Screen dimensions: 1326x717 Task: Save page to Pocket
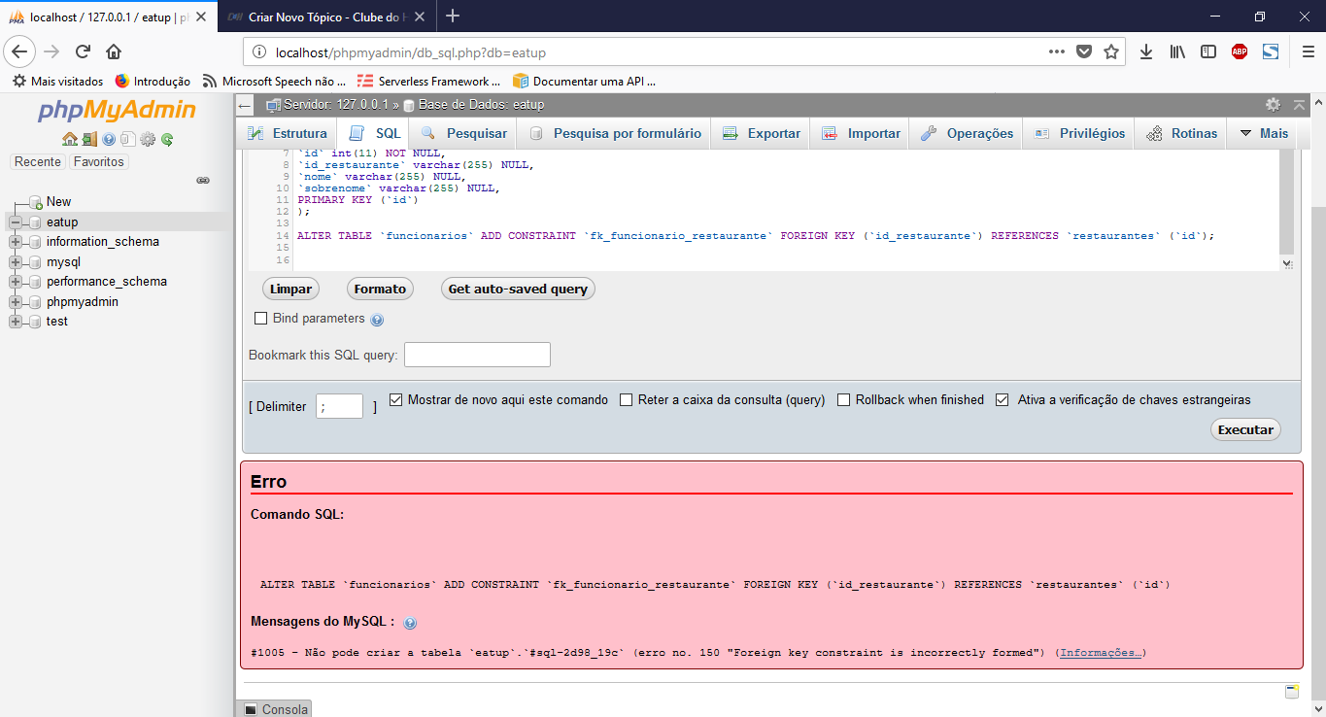1084,51
